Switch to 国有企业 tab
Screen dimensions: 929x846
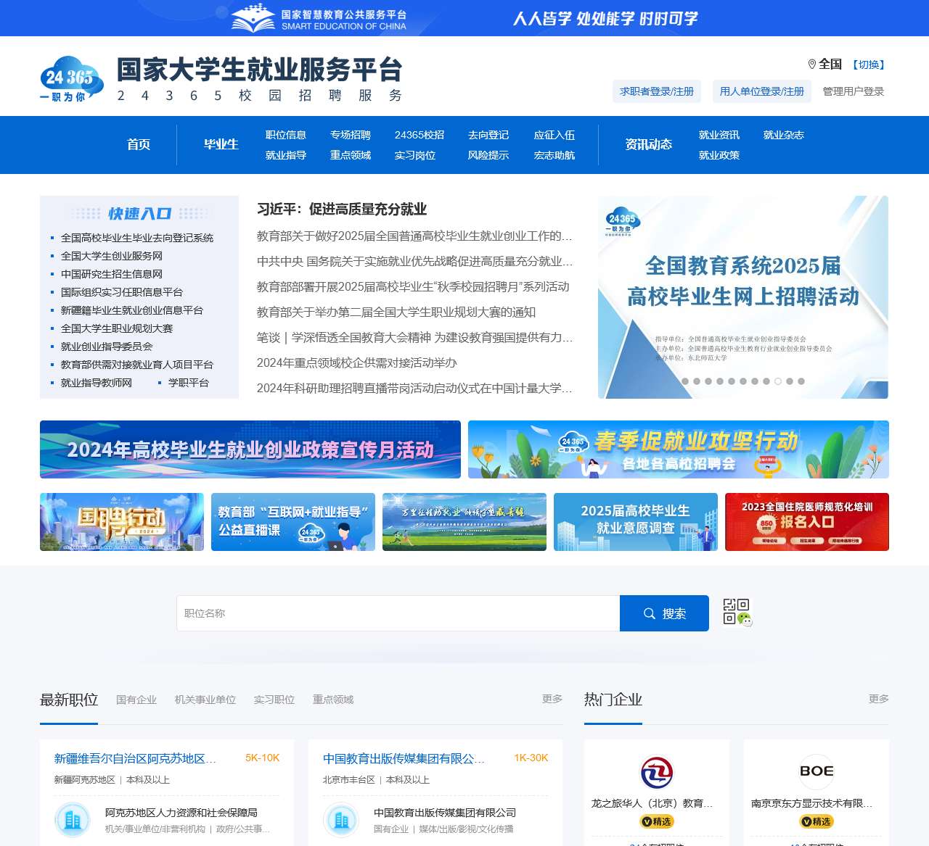[x=136, y=700]
